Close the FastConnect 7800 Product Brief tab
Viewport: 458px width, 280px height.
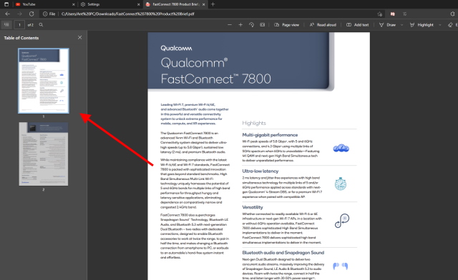coord(203,4)
